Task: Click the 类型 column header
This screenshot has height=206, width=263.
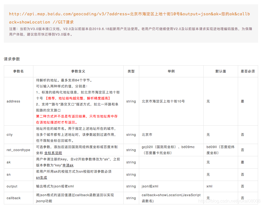Action: click(131, 71)
